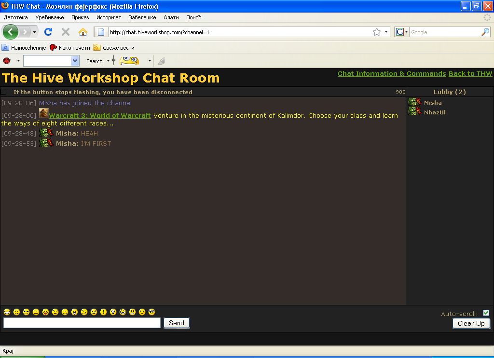Reload the chat page
Screen dimensions: 494x358
click(48, 32)
